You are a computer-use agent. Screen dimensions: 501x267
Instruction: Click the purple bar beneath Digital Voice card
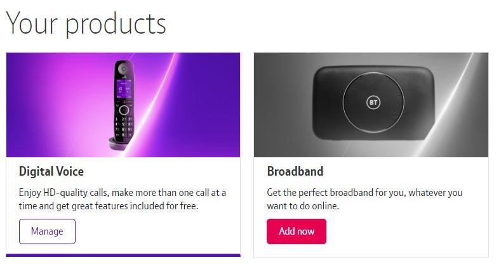pyautogui.click(x=123, y=255)
